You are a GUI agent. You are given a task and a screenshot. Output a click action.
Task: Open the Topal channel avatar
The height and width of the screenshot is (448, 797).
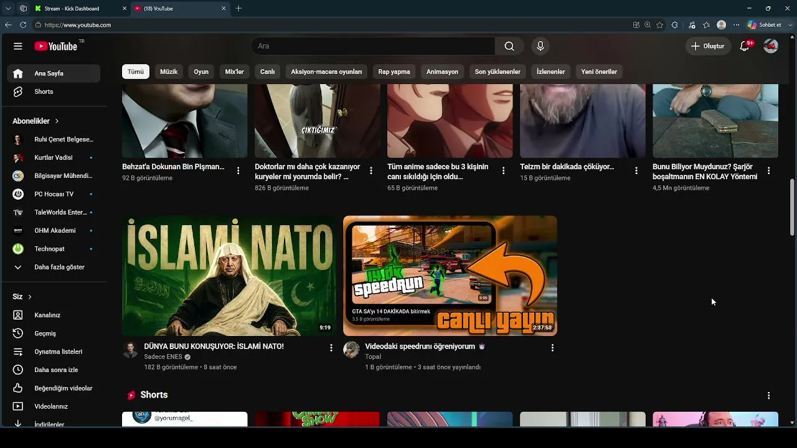pos(351,350)
